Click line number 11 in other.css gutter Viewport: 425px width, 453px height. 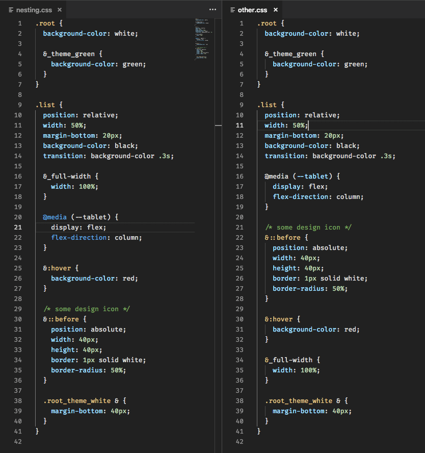[240, 125]
